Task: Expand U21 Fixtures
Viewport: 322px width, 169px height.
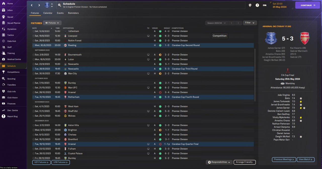Action: coord(41,162)
